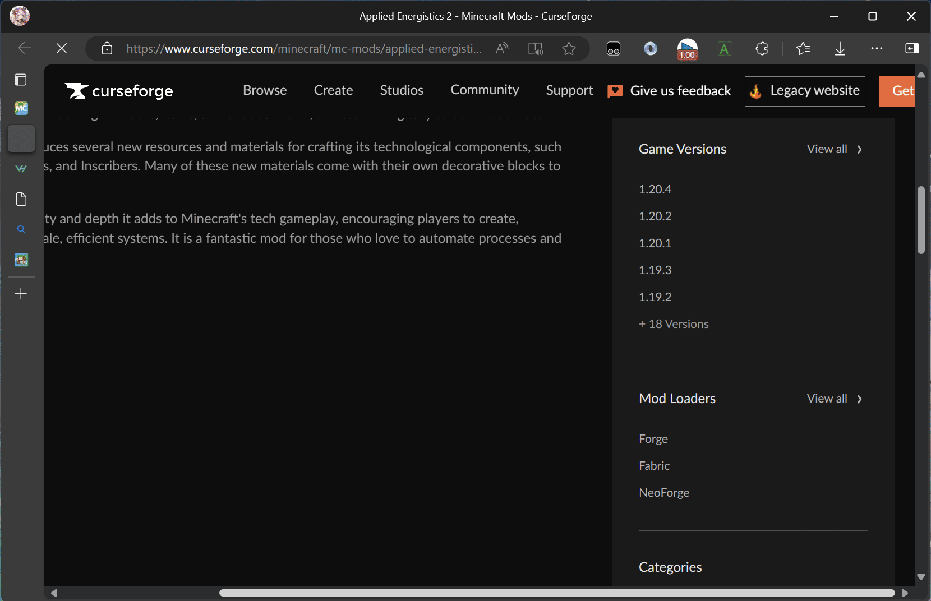The image size is (931, 601).
Task: Click the address bar URL field
Action: 303,49
